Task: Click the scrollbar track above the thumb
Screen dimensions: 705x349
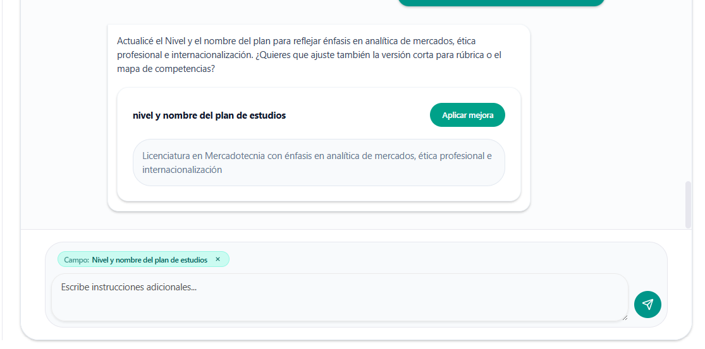Action: pyautogui.click(x=689, y=95)
